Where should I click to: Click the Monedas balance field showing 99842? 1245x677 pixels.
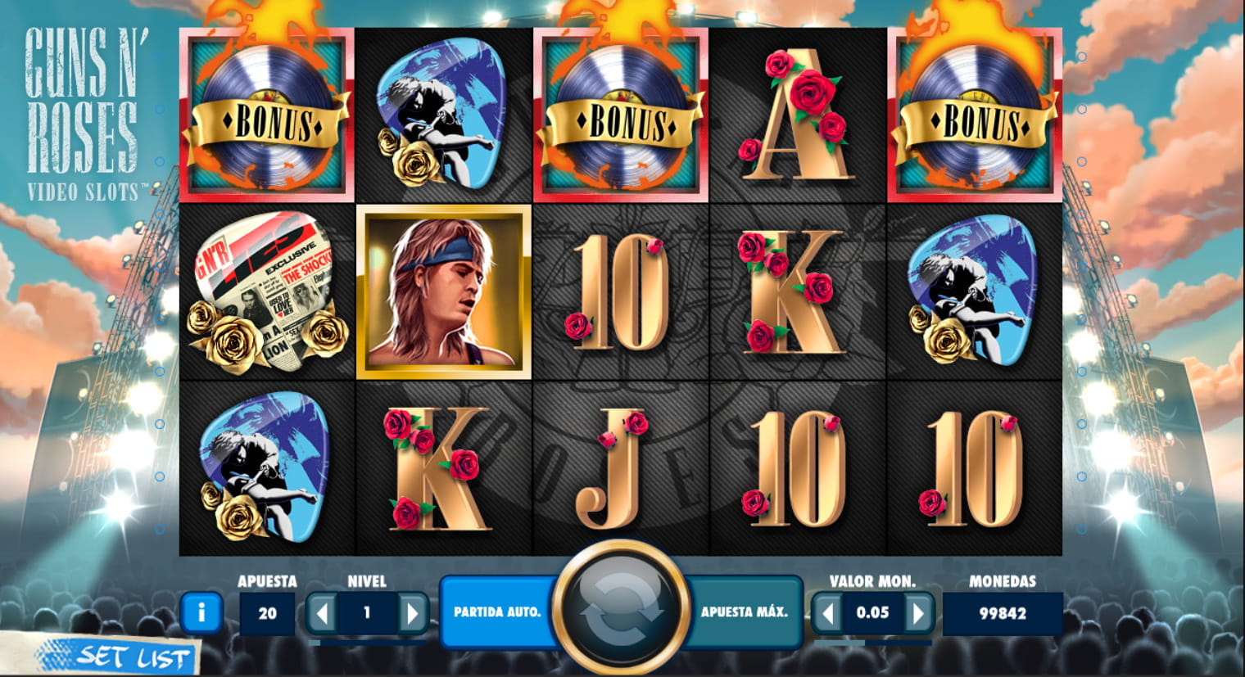click(1003, 613)
